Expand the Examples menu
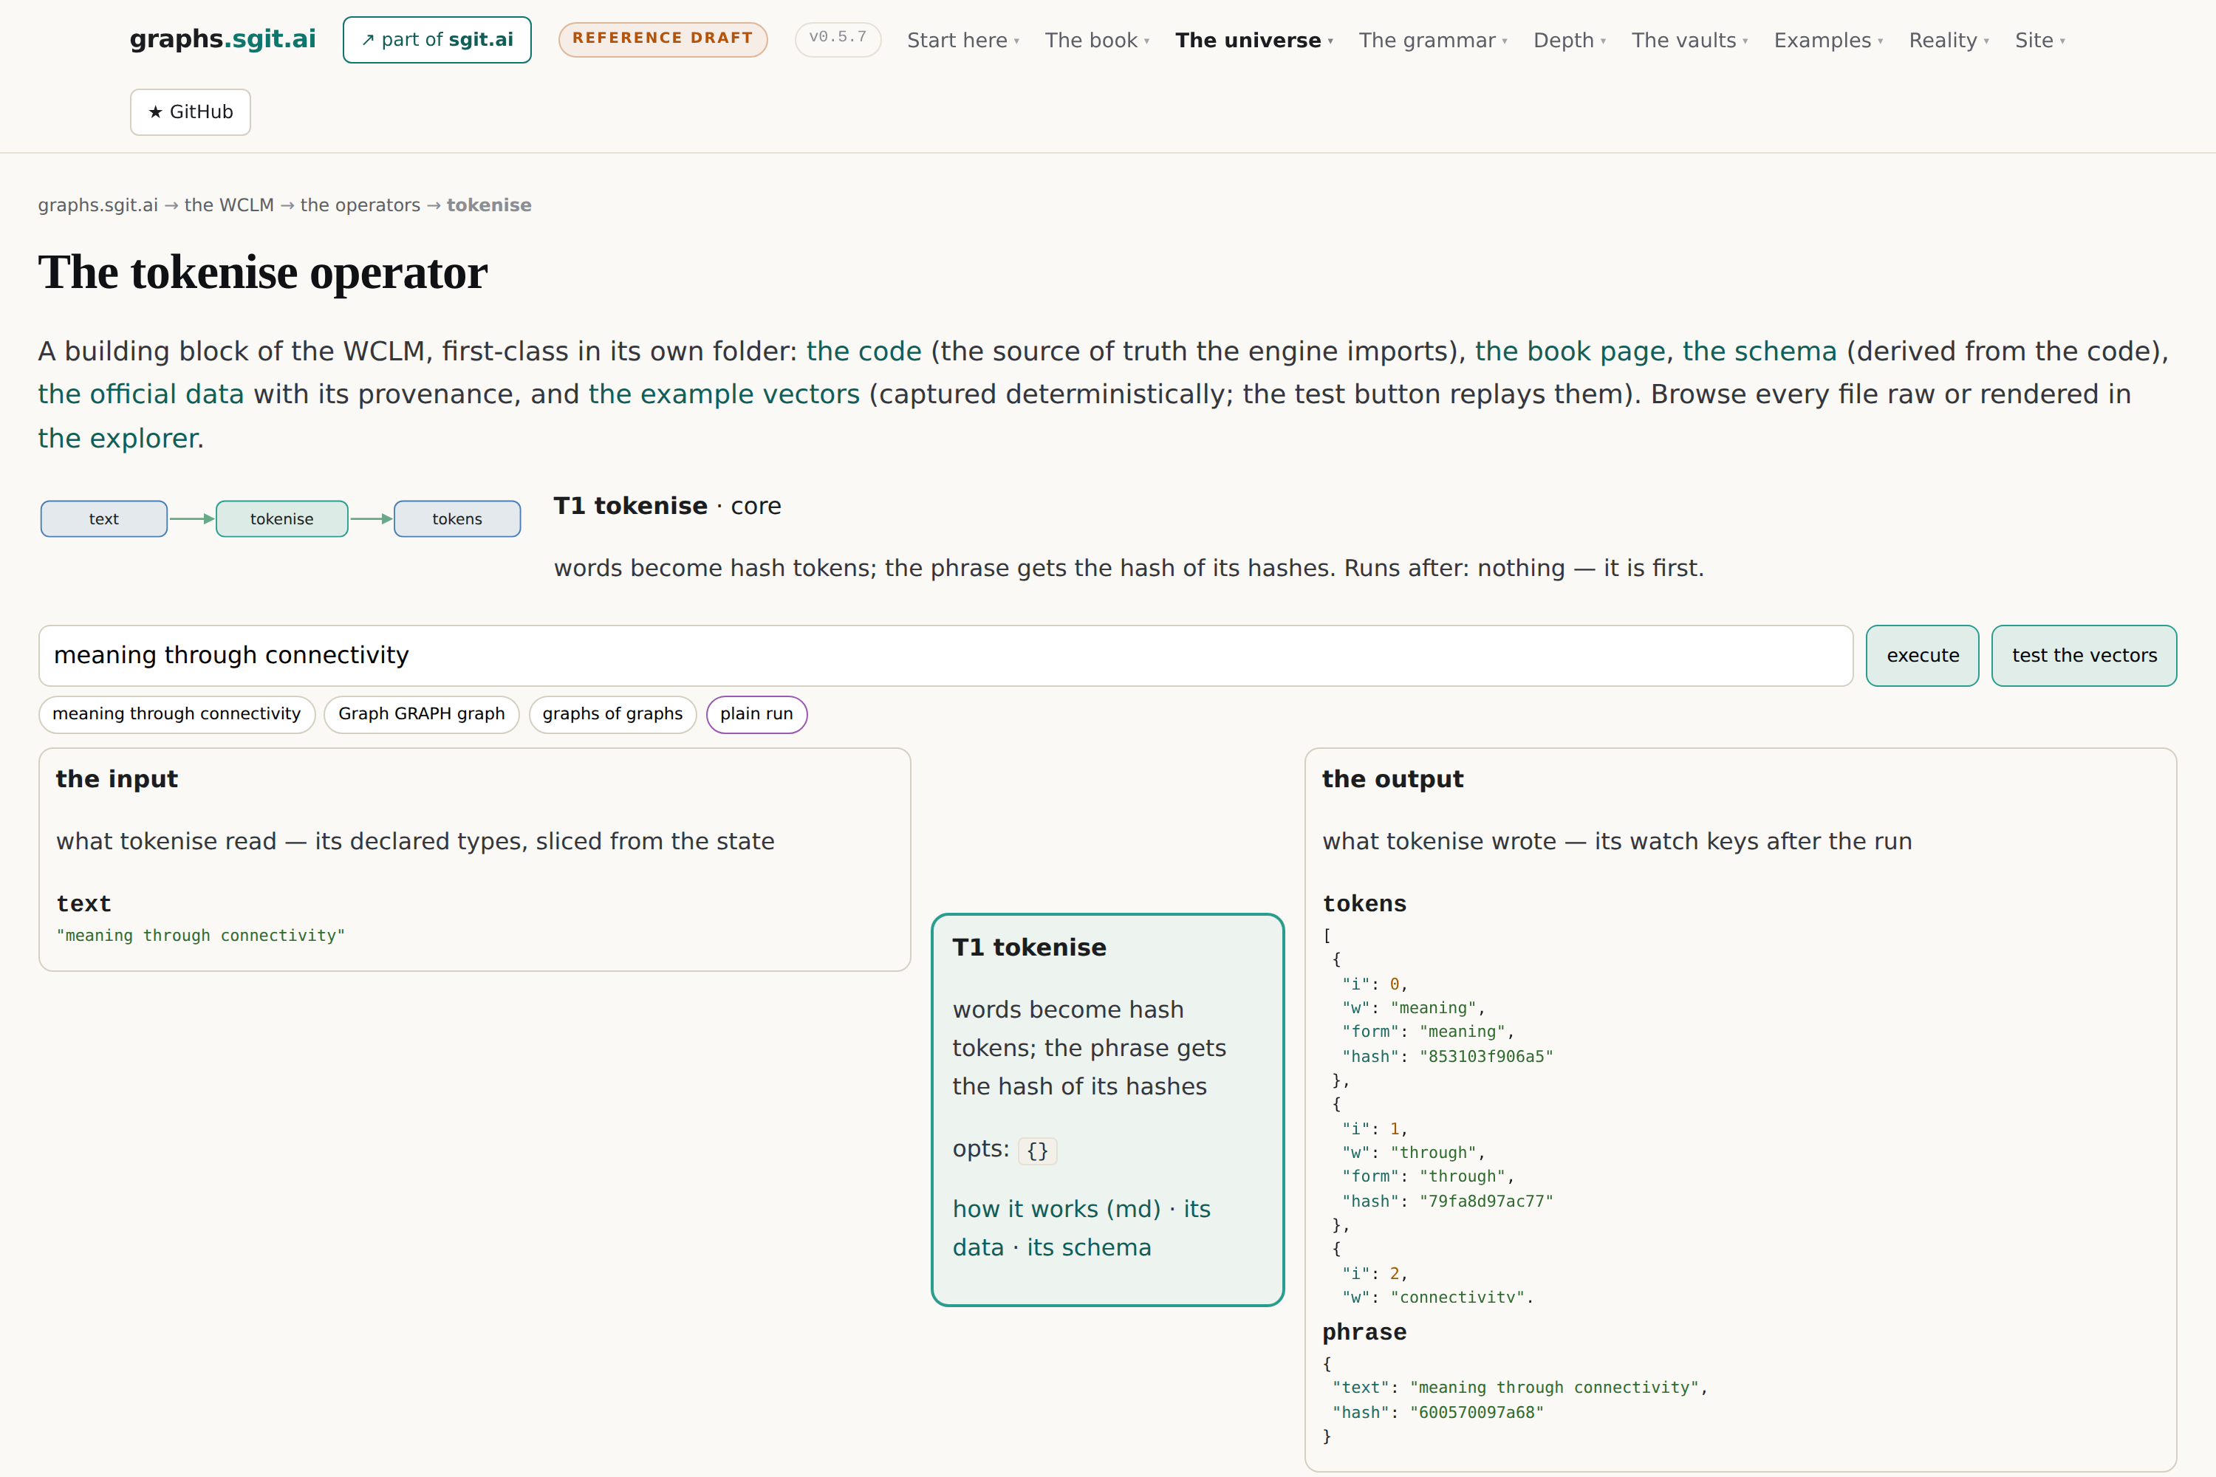 (x=1827, y=41)
